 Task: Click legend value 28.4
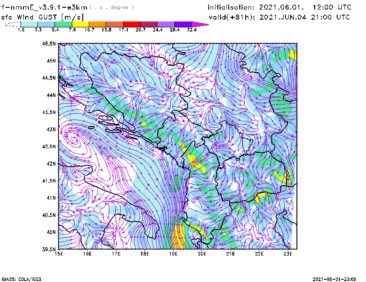(175, 30)
